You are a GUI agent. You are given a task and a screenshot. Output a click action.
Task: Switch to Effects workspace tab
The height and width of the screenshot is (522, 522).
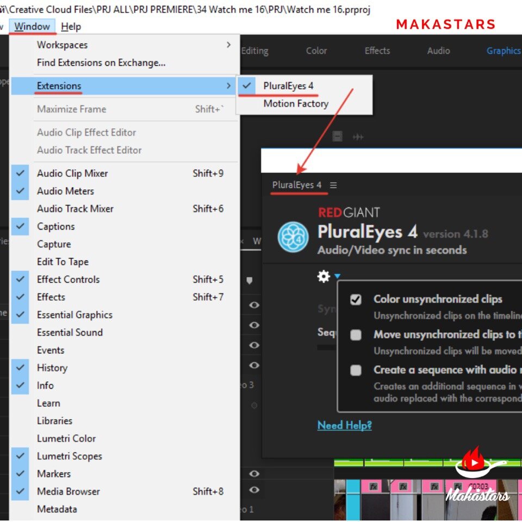(377, 51)
